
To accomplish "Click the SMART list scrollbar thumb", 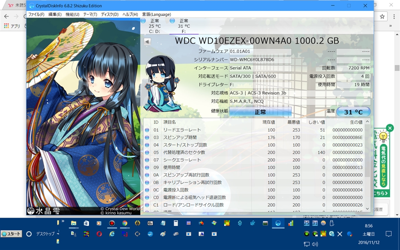I will point(367,150).
